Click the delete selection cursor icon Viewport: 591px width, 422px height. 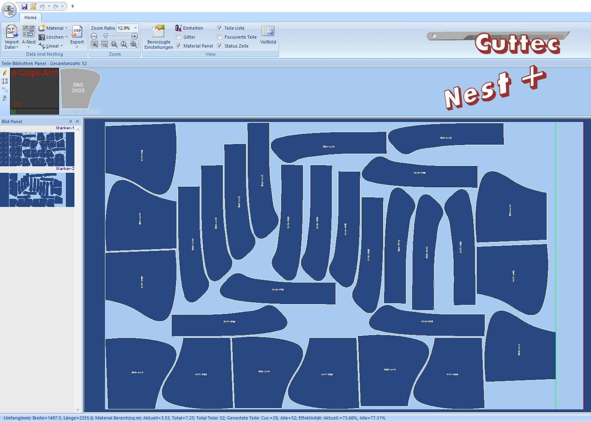click(5, 89)
